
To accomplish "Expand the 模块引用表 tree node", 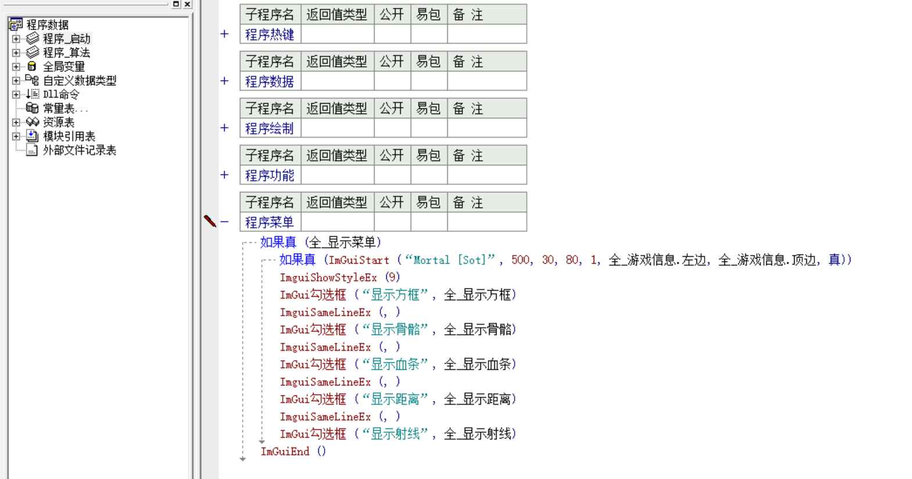I will (x=16, y=136).
